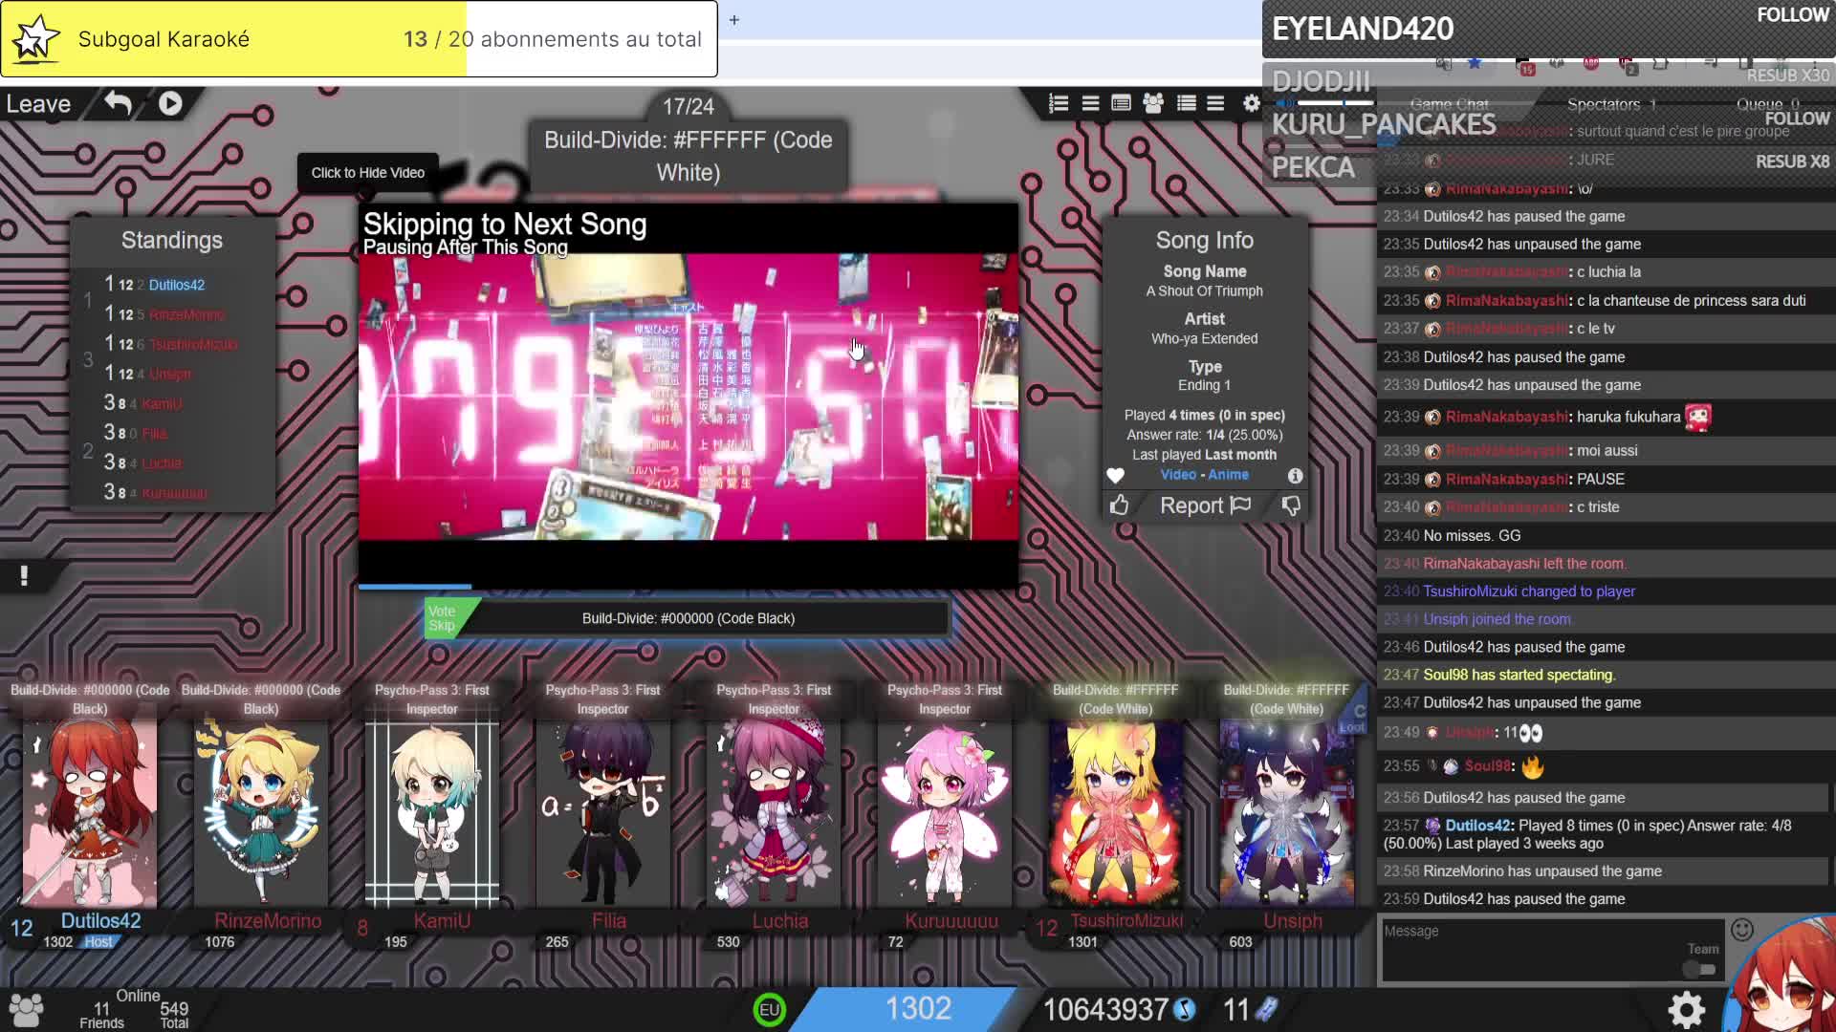Click the fire emoji in Soul98's message
The image size is (1836, 1032).
(x=1532, y=766)
